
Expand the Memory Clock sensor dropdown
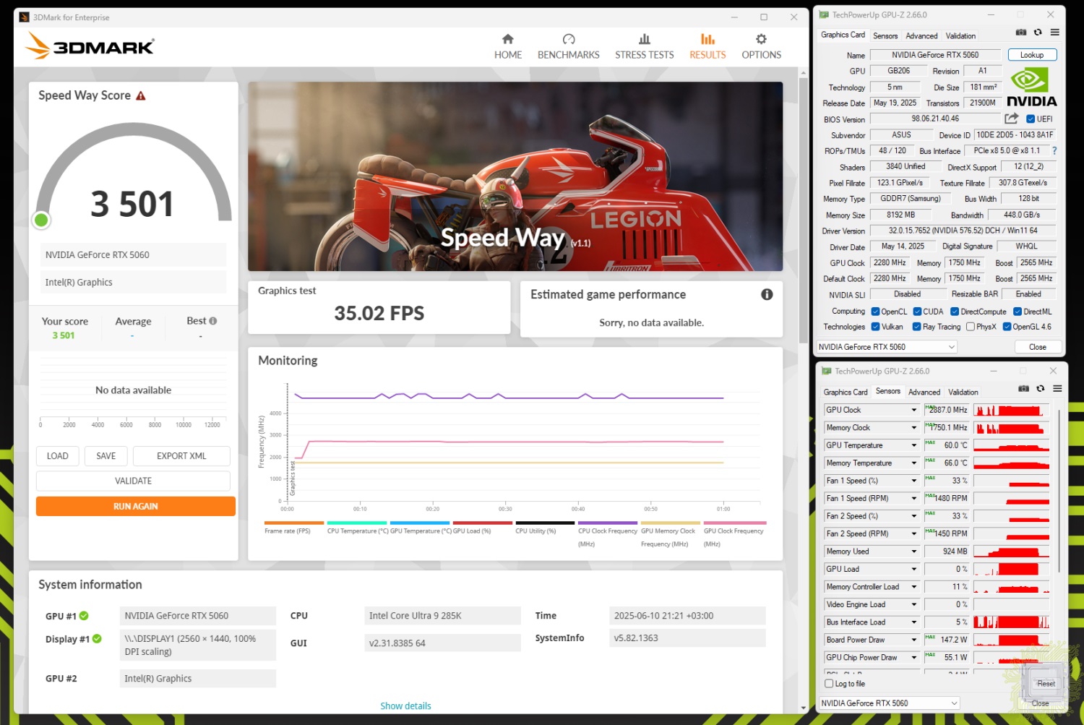913,428
